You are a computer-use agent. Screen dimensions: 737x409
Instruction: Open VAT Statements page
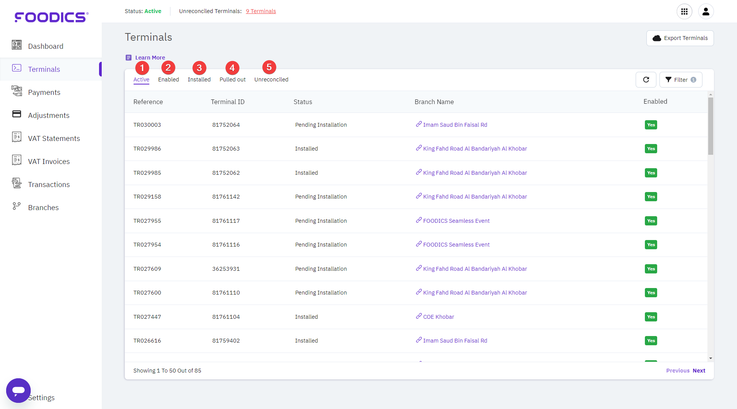[x=54, y=138]
